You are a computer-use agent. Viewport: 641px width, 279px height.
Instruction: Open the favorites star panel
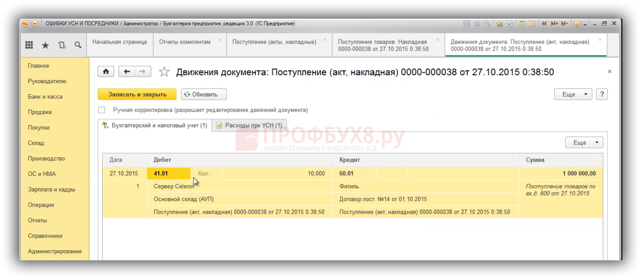45,45
